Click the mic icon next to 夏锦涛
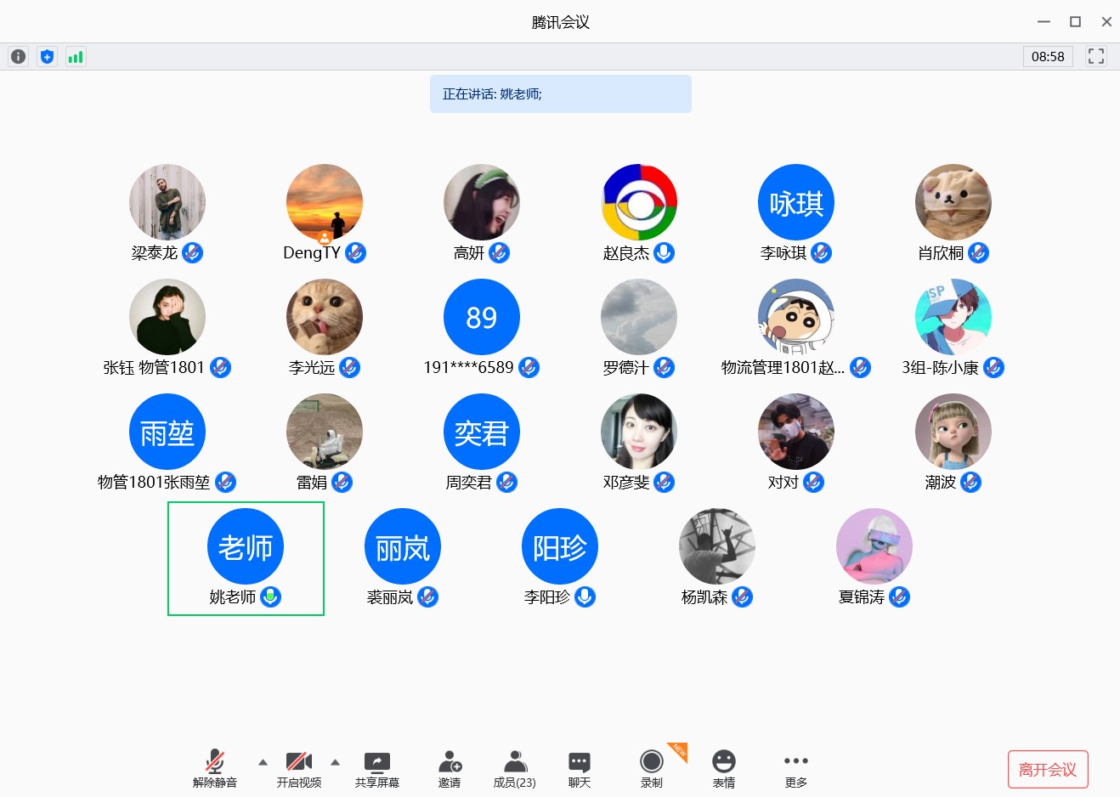1120x797 pixels. [x=900, y=596]
